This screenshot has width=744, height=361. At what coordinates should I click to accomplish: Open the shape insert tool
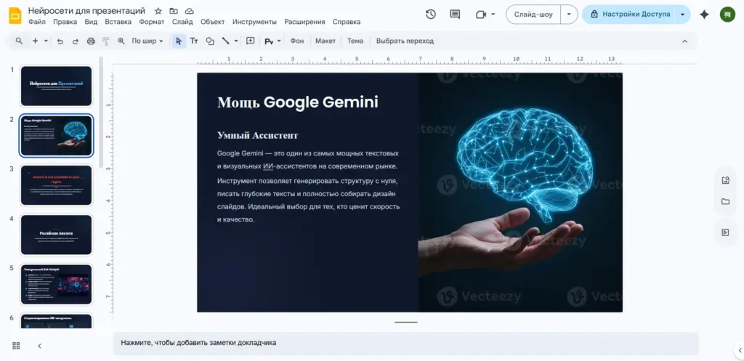[210, 41]
